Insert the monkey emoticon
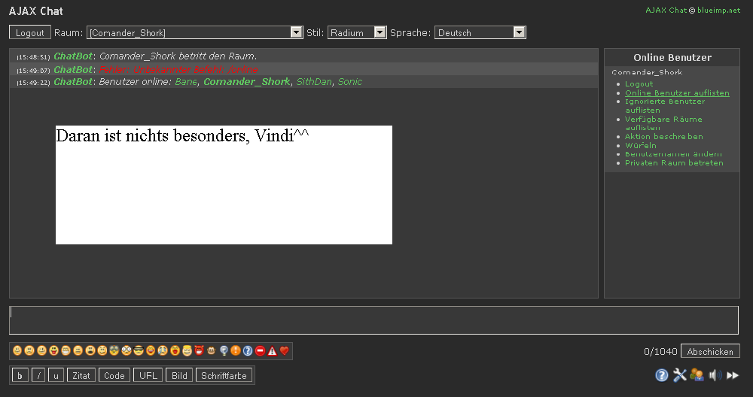753x397 pixels. pyautogui.click(x=212, y=351)
